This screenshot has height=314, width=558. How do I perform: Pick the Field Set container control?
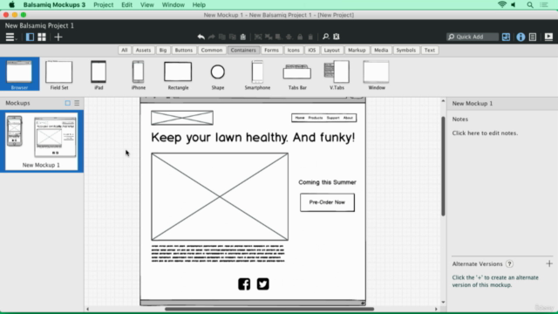59,75
